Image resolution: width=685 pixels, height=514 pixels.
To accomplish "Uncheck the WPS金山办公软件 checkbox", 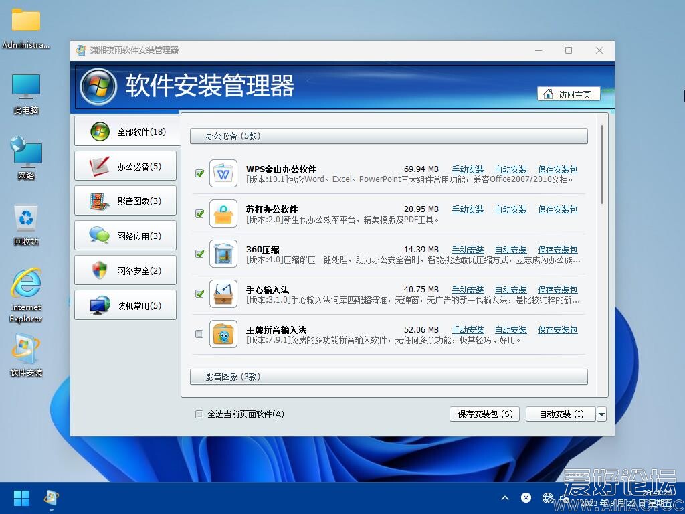I will [x=199, y=173].
